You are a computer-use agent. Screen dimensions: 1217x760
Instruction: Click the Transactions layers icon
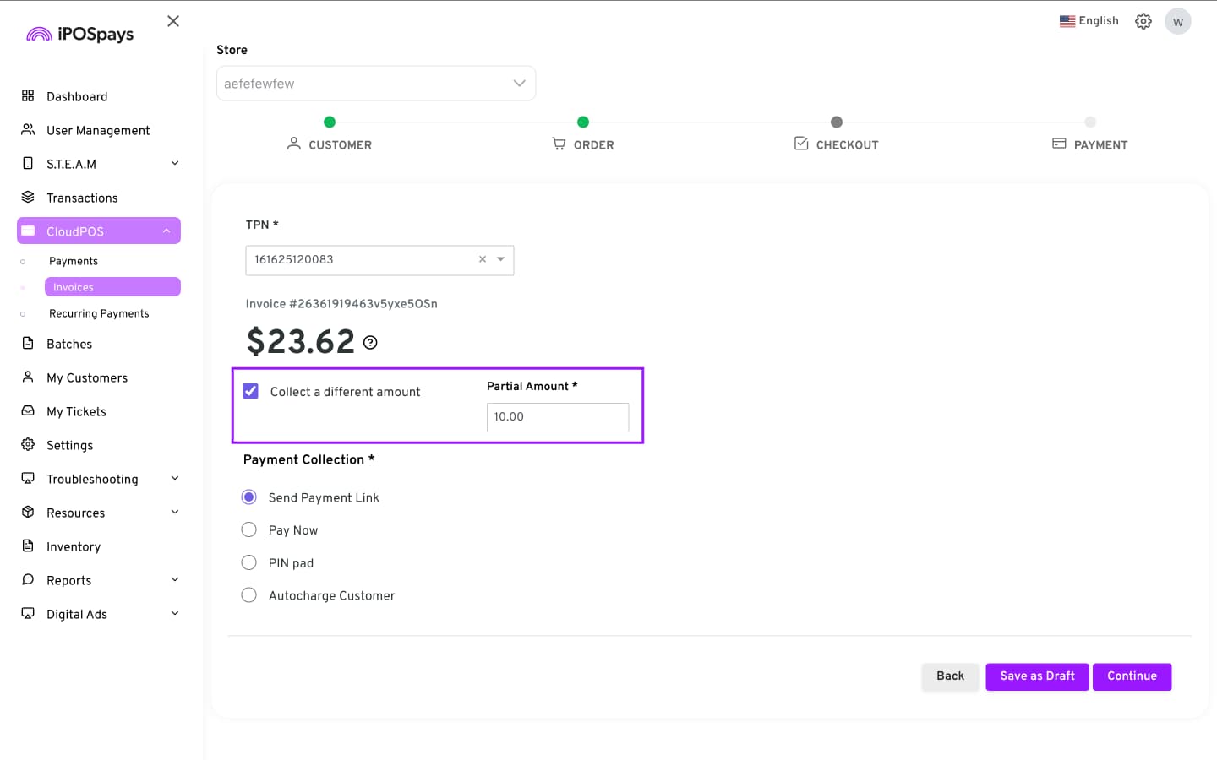(28, 198)
